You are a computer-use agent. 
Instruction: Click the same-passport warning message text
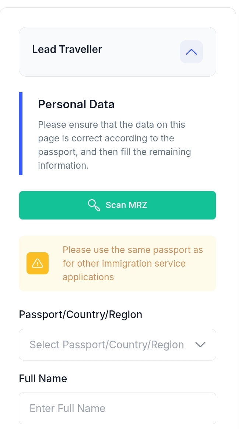point(133,263)
